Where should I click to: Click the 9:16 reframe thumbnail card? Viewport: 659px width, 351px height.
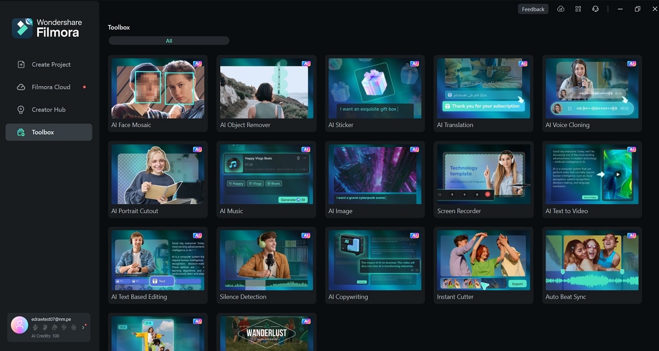click(x=158, y=333)
